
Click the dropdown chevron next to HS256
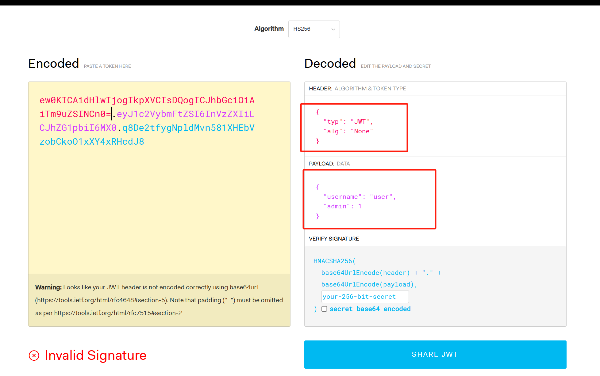pyautogui.click(x=333, y=29)
